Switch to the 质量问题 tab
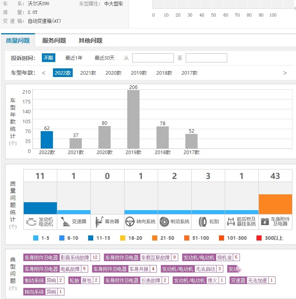This screenshot has width=296, height=299. (18, 40)
